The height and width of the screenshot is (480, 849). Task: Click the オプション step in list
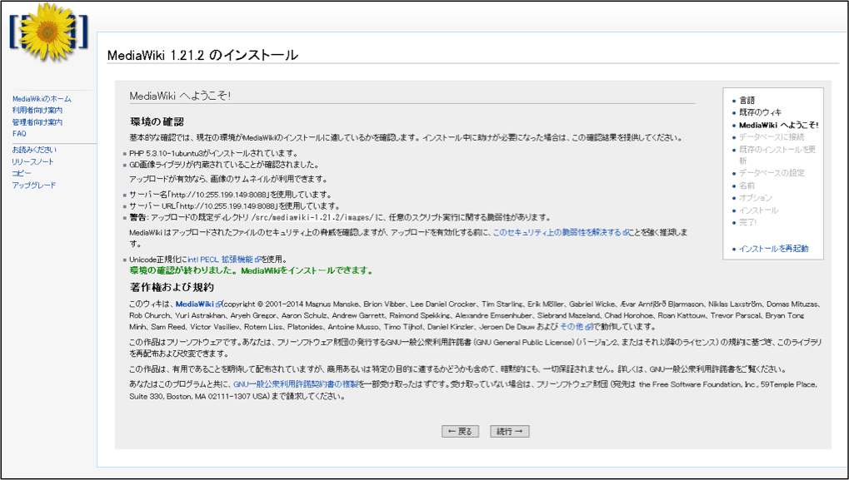756,198
